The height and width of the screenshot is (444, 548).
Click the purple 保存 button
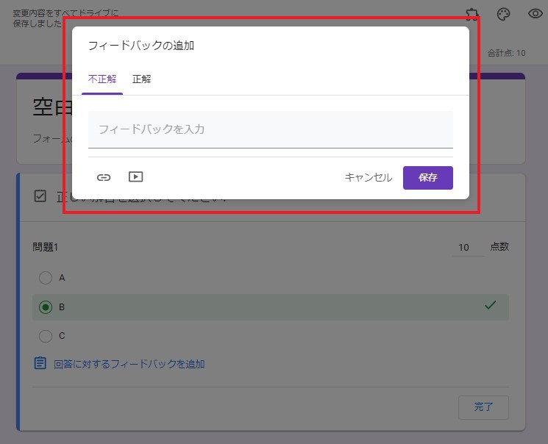pyautogui.click(x=427, y=178)
